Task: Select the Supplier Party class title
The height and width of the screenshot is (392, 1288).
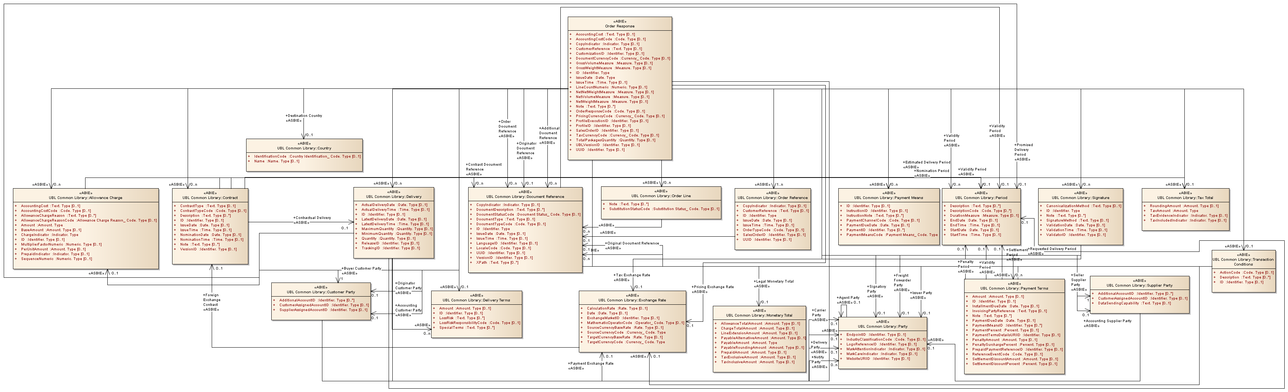Action: click(x=1140, y=285)
